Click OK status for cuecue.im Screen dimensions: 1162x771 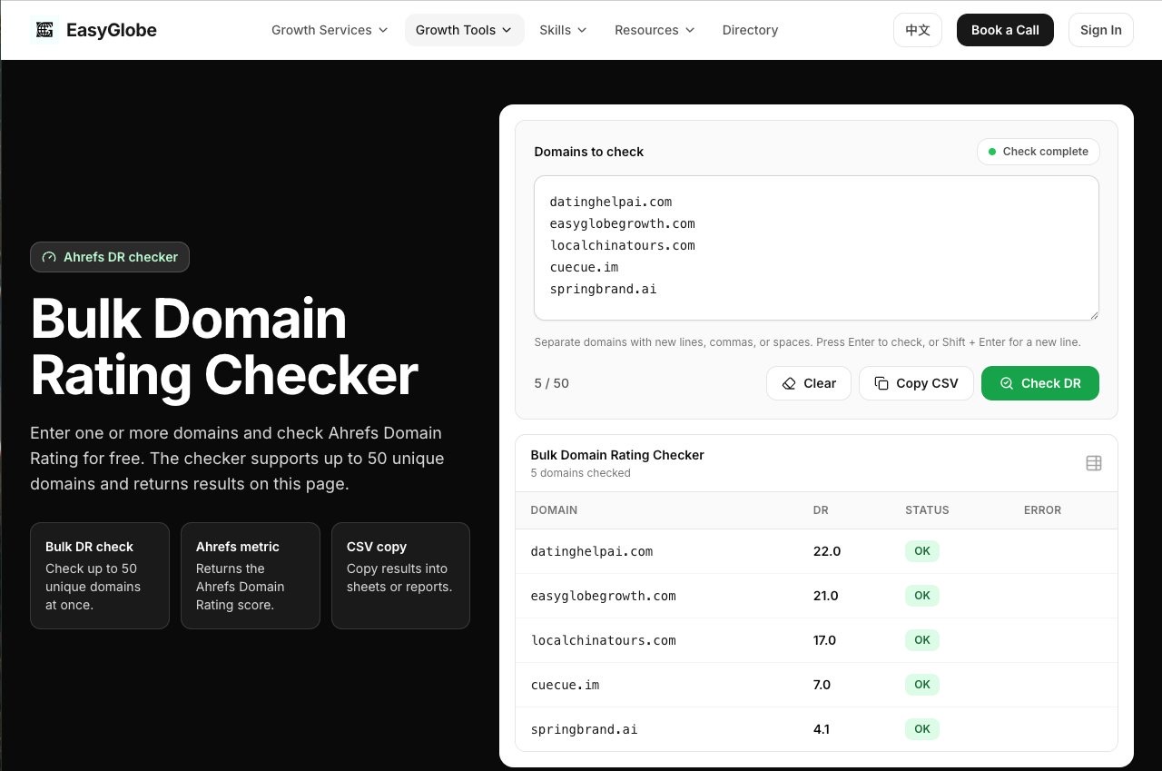point(922,685)
